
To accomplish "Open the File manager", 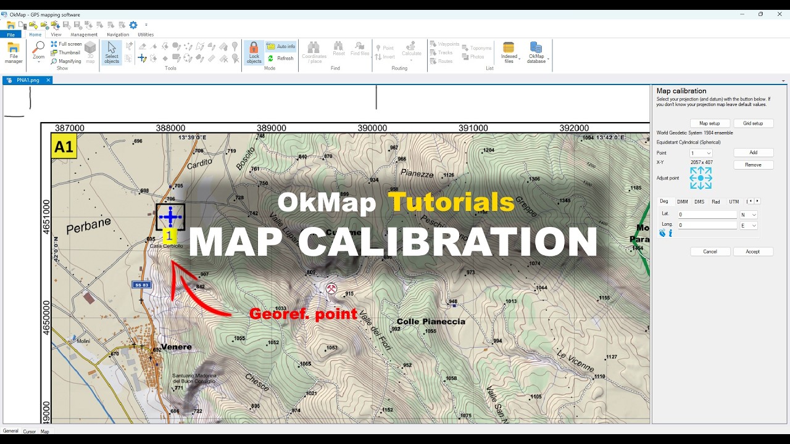I will [14, 53].
